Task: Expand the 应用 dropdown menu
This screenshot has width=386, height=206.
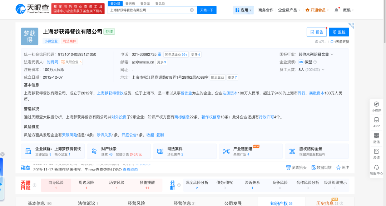Action: pos(244,10)
